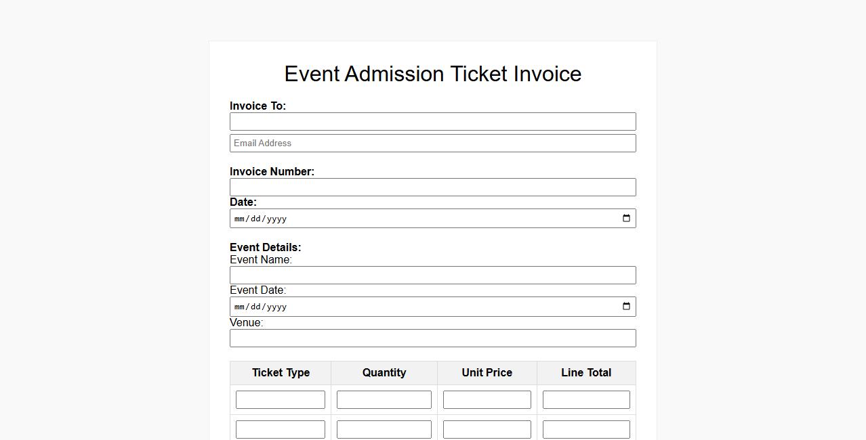Screen dimensions: 866x440
Task: Click first row Ticket Type cell
Action: (280, 399)
